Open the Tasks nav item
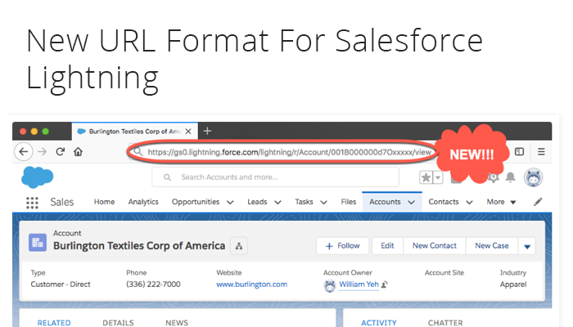This screenshot has width=573, height=327. [304, 202]
